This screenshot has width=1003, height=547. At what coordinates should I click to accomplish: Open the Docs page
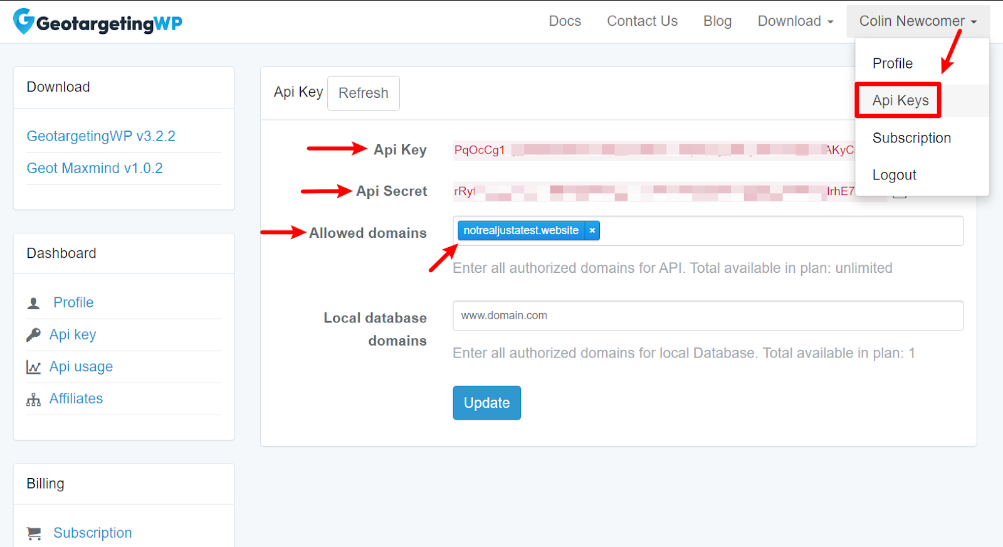[565, 21]
